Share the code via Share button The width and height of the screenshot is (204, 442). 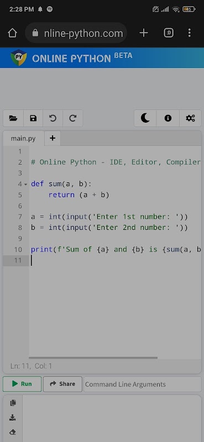(62, 384)
